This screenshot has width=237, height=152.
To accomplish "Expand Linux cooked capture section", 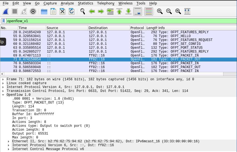I will click(x=3, y=83).
